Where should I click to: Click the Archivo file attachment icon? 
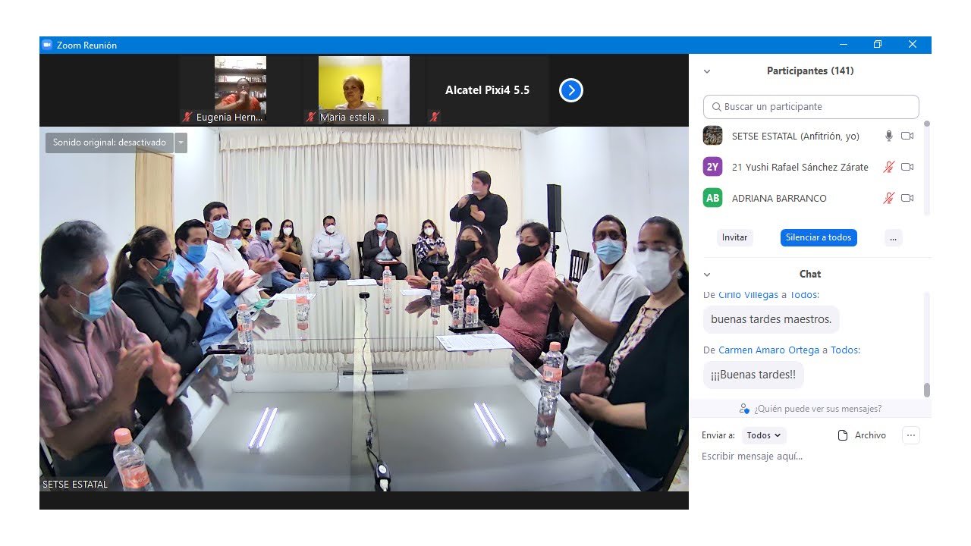click(x=842, y=435)
